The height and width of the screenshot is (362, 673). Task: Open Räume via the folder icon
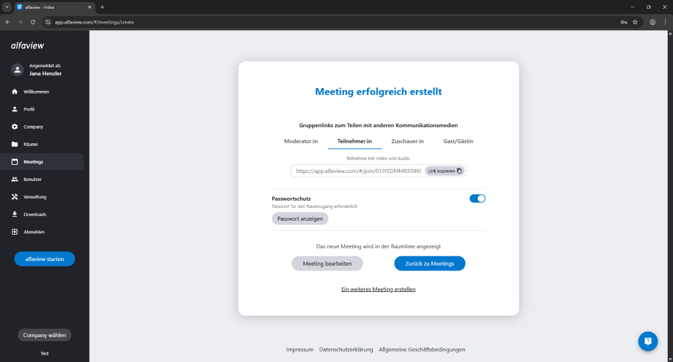tap(15, 144)
